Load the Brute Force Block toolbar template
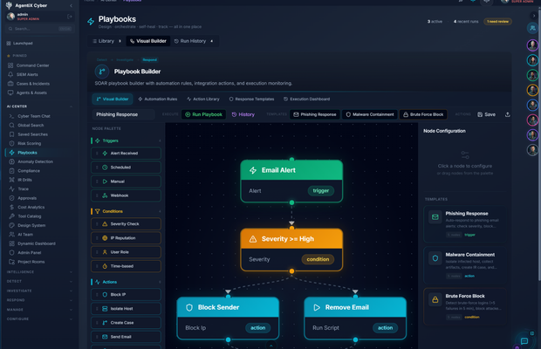The image size is (541, 349). 423,114
